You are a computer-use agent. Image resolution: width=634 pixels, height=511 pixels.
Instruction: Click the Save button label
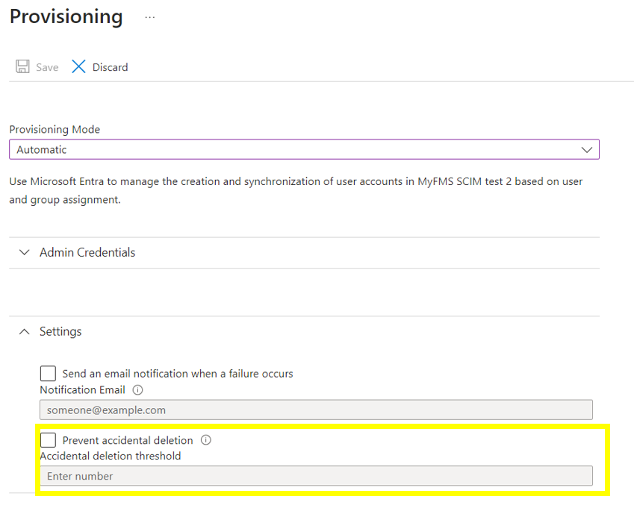[47, 67]
